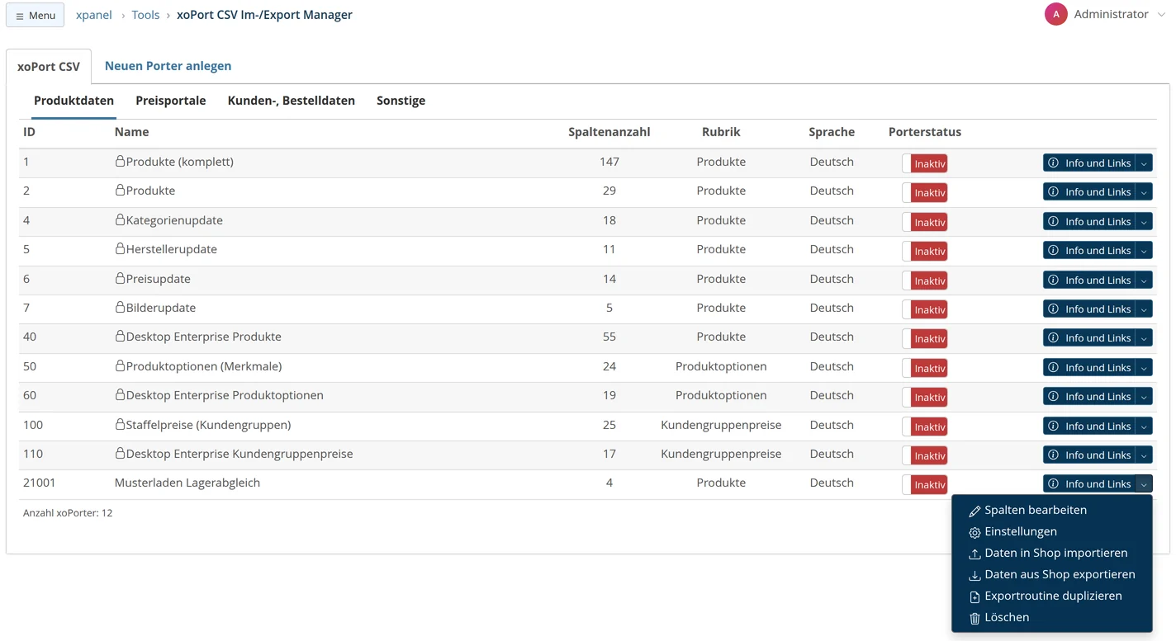Click the Musterladen Lagerabgleich name cell
The height and width of the screenshot is (641, 1176).
(187, 483)
